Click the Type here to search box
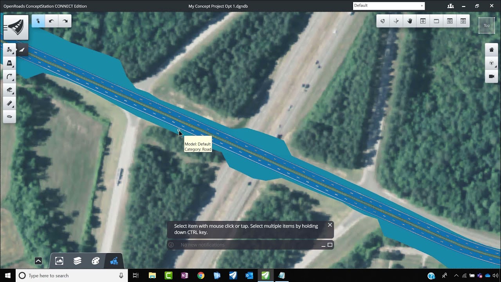 click(72, 276)
